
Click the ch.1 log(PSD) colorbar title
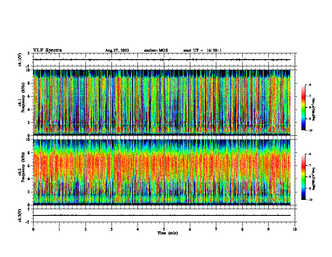pos(314,109)
